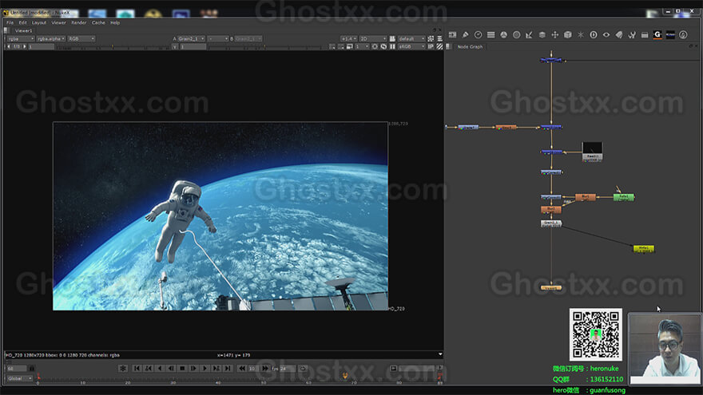Open the Draw nodes pen icon
703x395 pixels.
point(466,35)
